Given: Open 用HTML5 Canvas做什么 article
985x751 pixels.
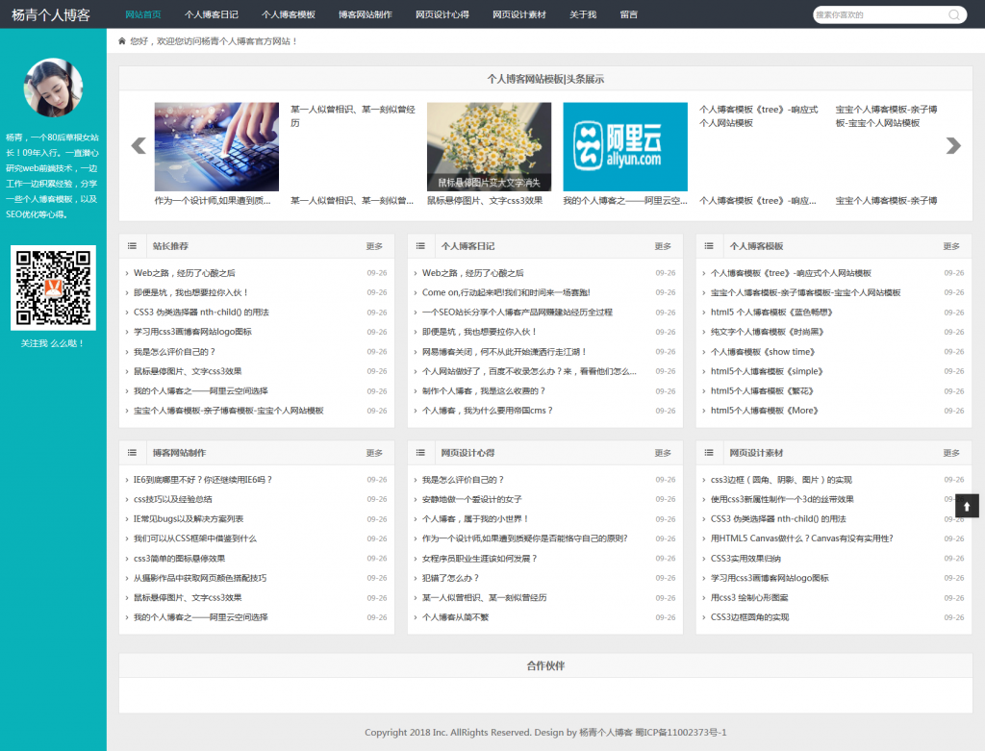Looking at the screenshot, I should pyautogui.click(x=802, y=538).
